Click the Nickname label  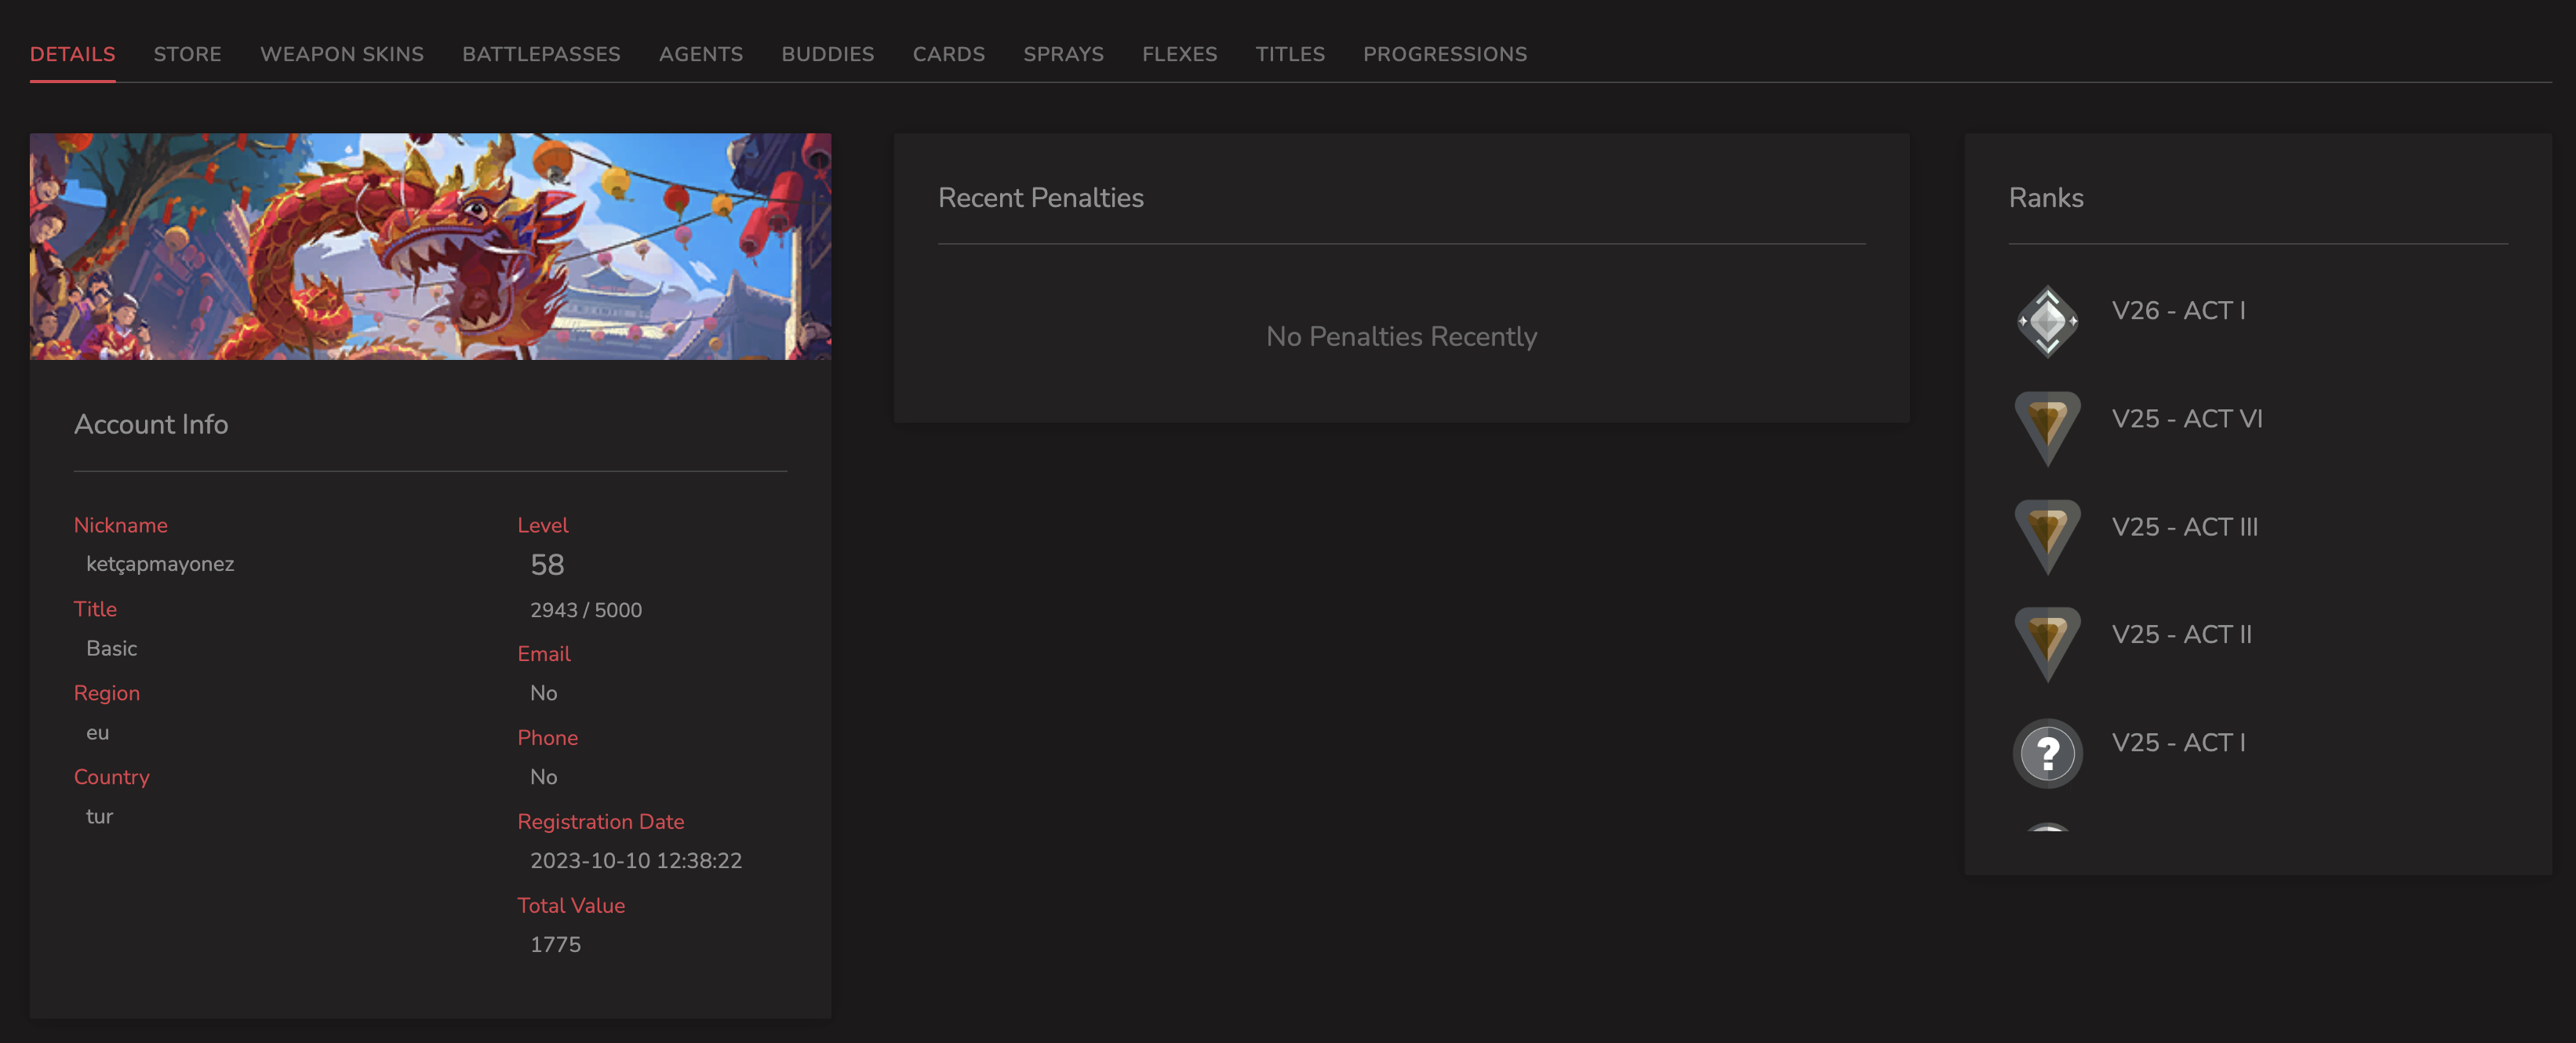[x=120, y=525]
